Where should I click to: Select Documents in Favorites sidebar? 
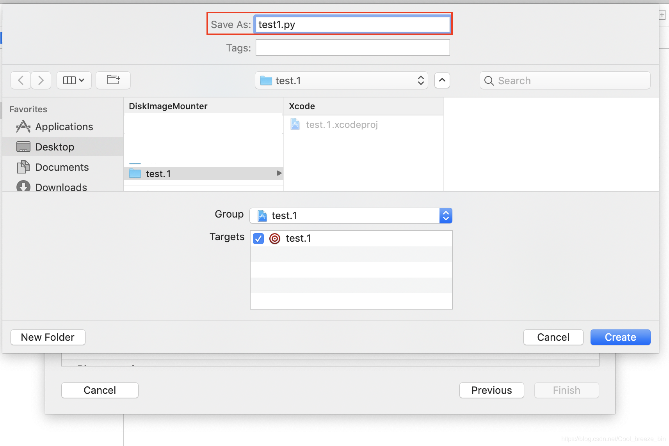click(x=63, y=167)
